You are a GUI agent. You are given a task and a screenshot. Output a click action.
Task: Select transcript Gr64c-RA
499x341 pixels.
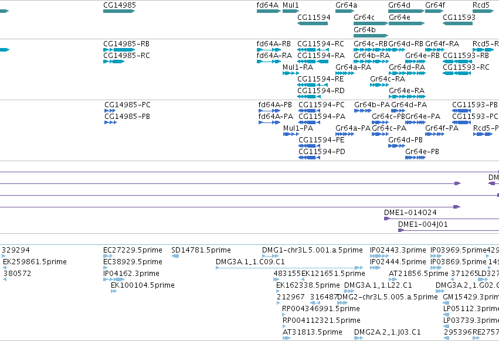(379, 85)
